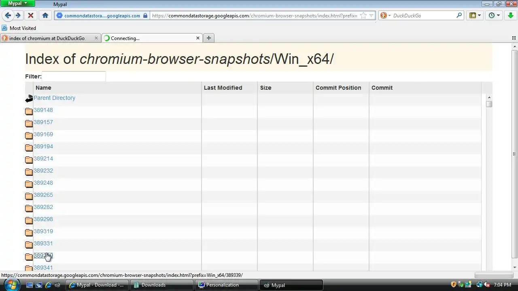The image size is (518, 291).
Task: Click the Show Desktop quick launch icon
Action: coord(30,285)
